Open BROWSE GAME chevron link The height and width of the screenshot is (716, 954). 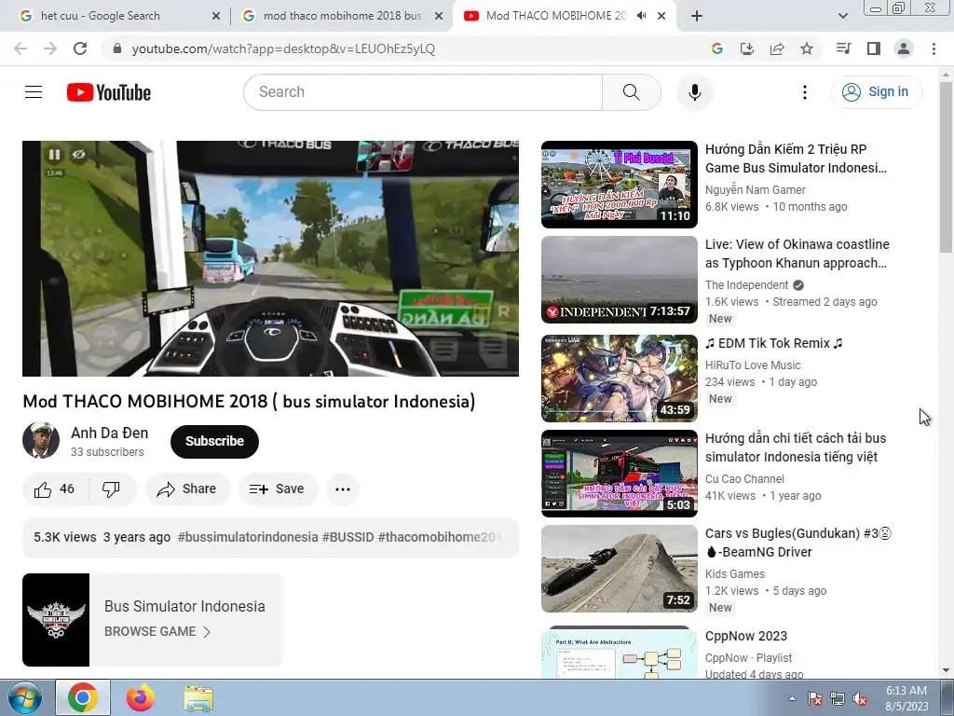[157, 631]
